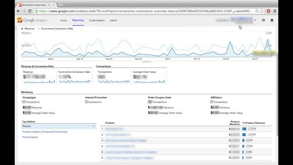Click the Average Order Value sparkline card

[x=149, y=77]
